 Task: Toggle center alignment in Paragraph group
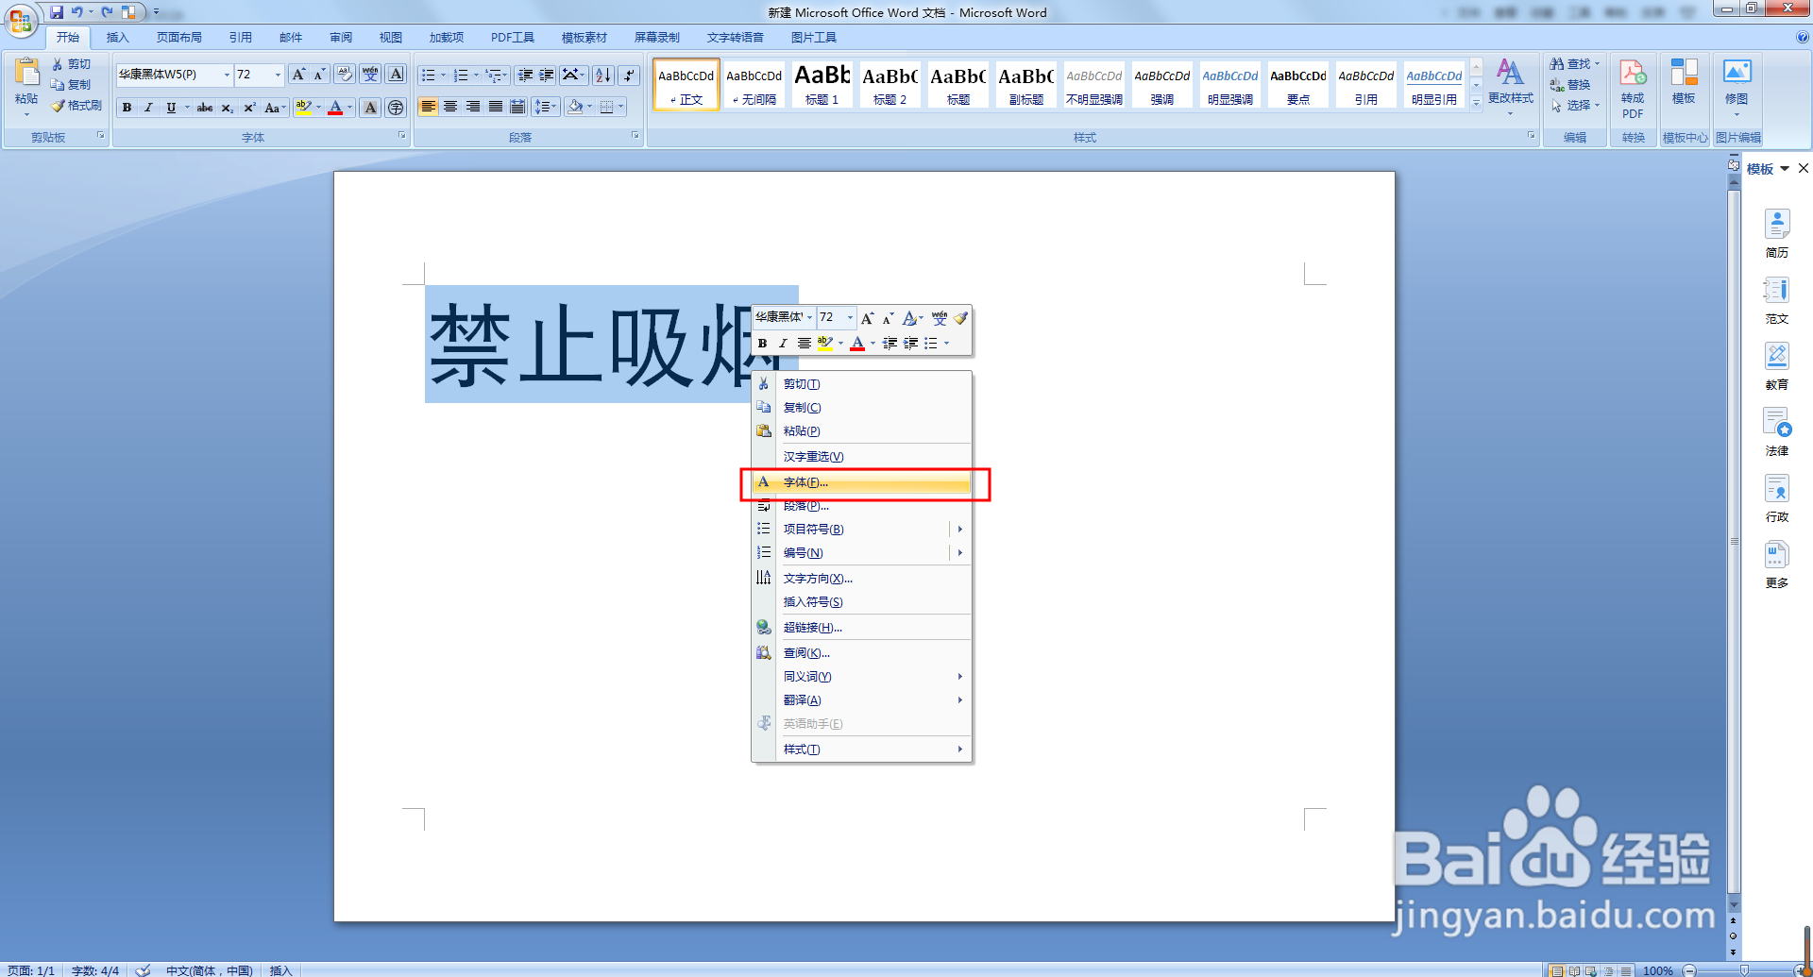pyautogui.click(x=451, y=107)
